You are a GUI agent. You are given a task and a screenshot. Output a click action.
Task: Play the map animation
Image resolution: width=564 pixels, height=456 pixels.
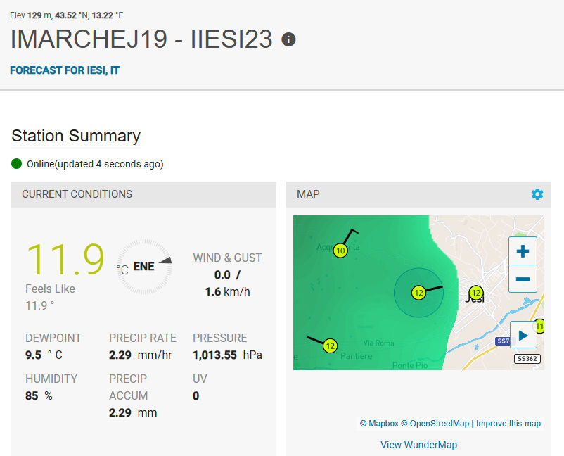tap(523, 336)
